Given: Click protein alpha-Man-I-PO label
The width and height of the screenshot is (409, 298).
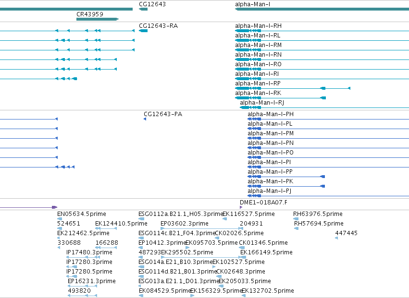Looking at the screenshot, I should point(271,153).
